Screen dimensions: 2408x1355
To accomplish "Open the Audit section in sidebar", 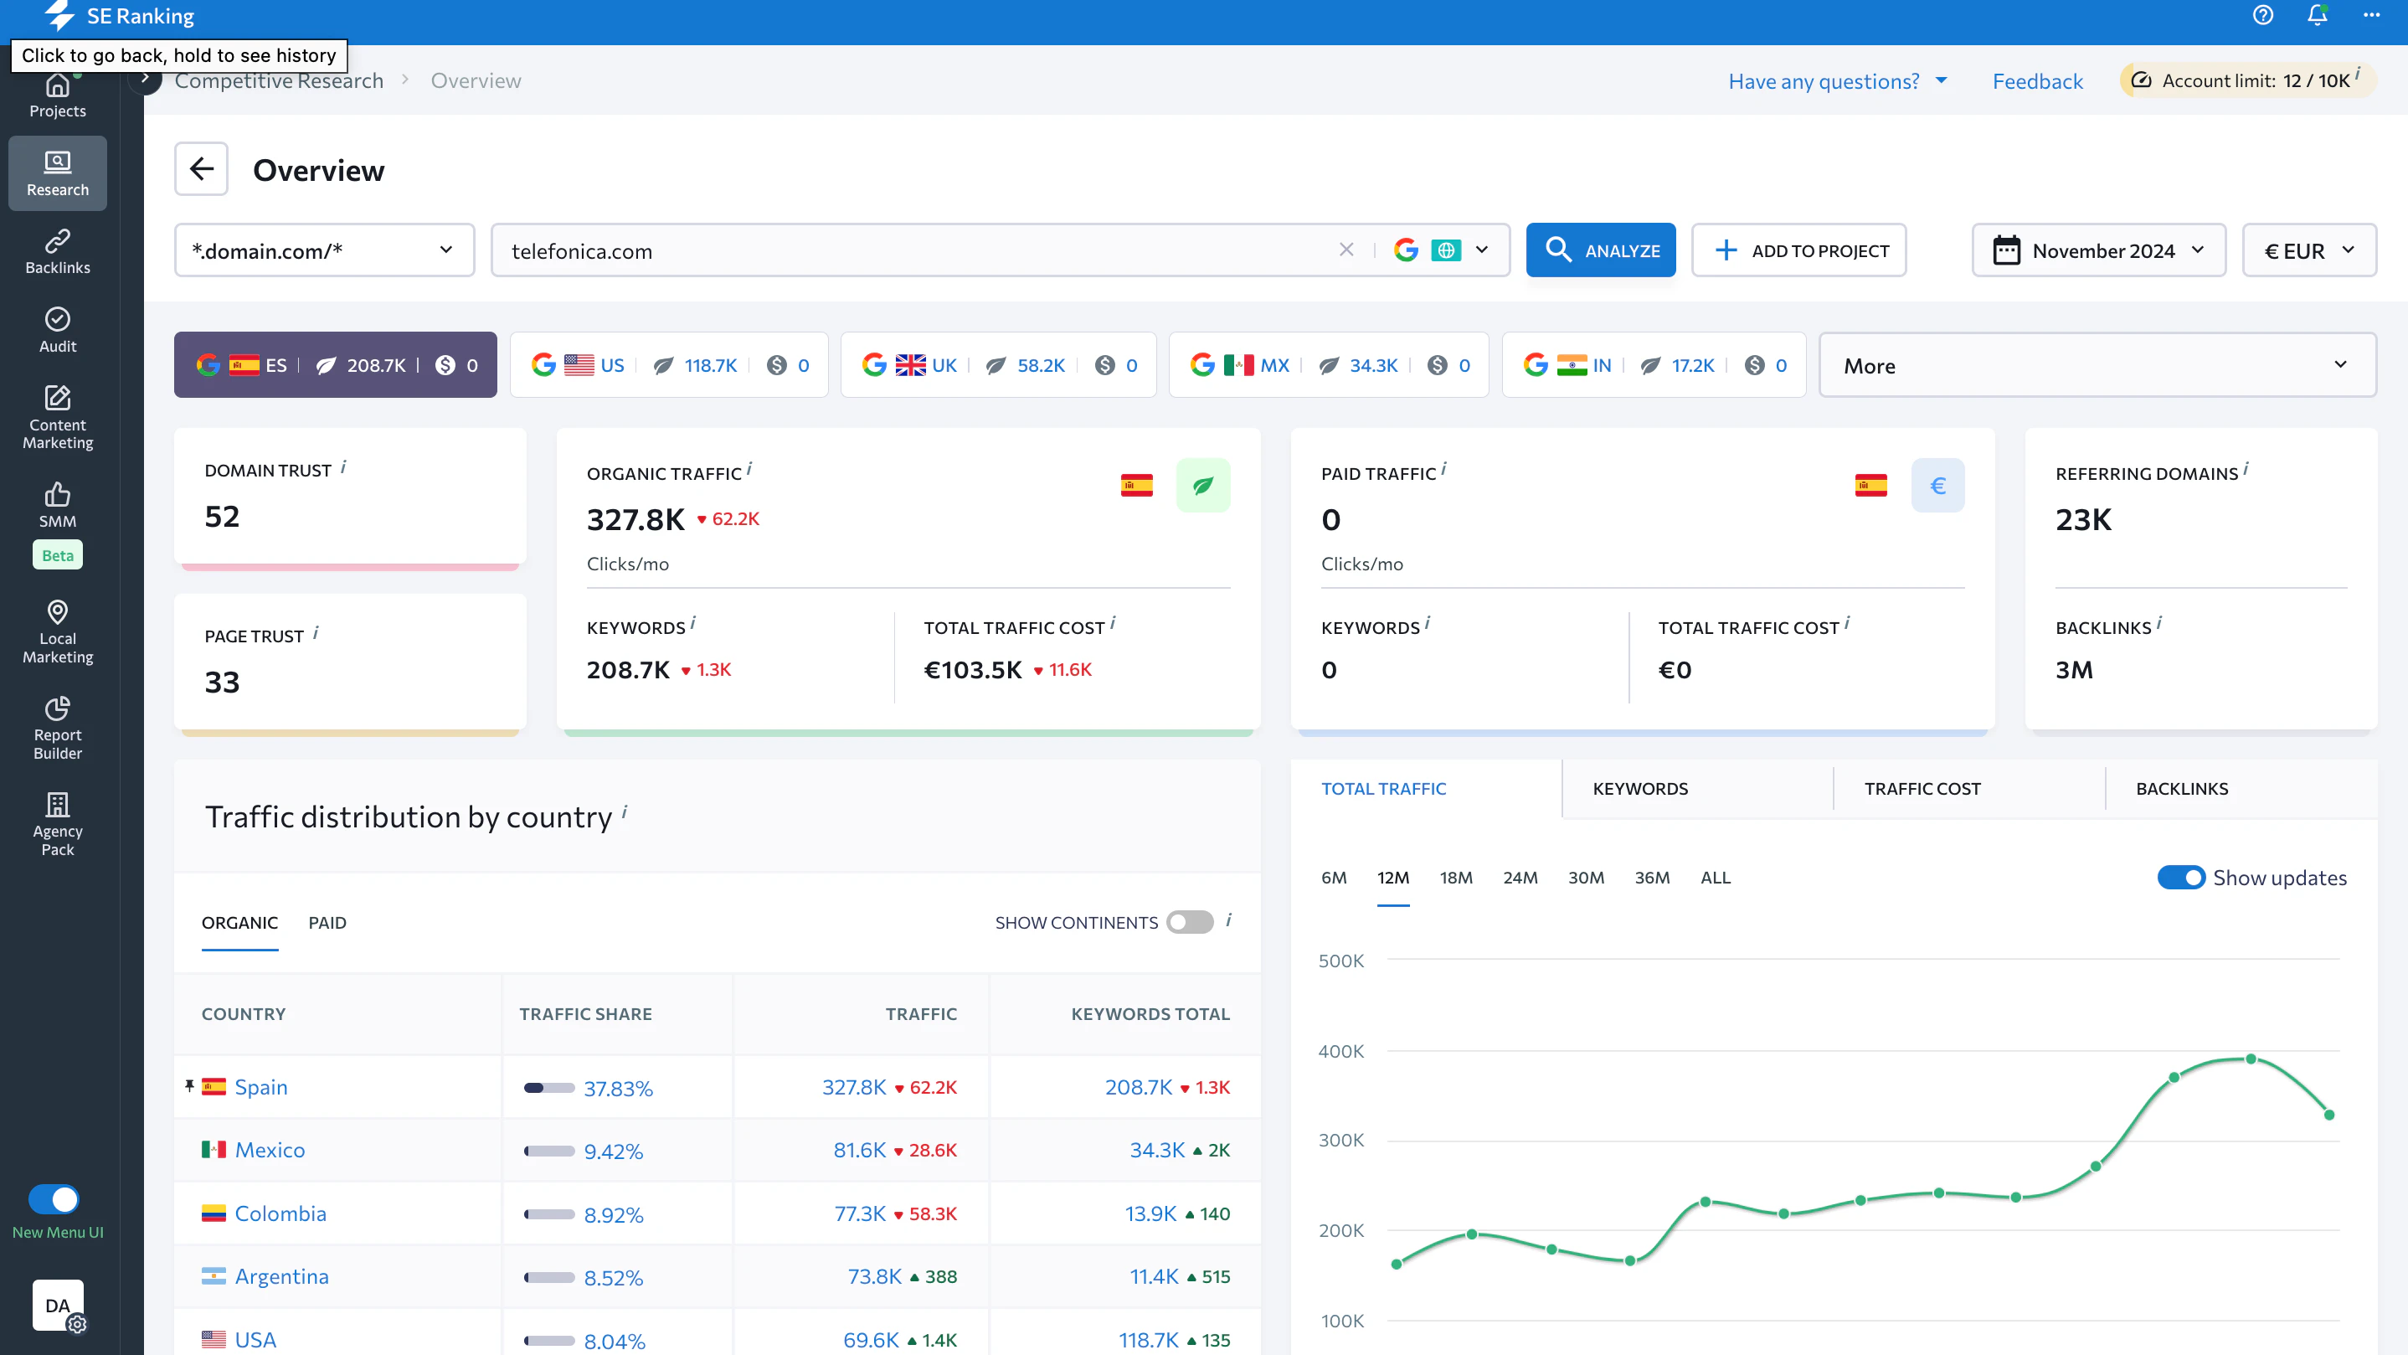I will pos(57,330).
